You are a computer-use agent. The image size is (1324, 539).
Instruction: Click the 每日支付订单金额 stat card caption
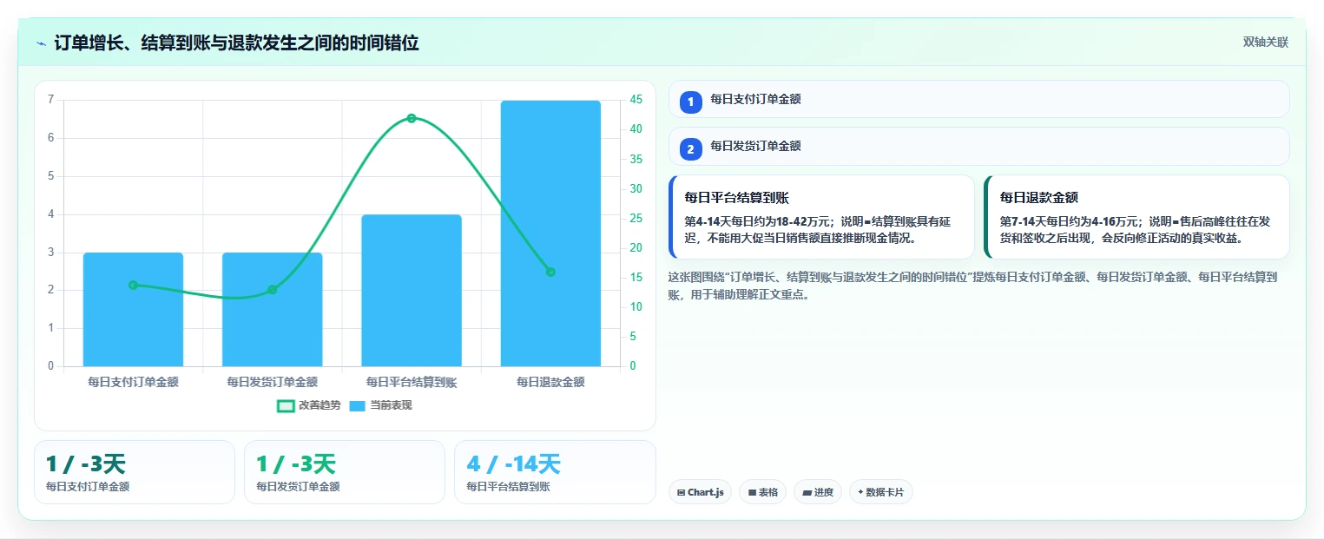(88, 487)
